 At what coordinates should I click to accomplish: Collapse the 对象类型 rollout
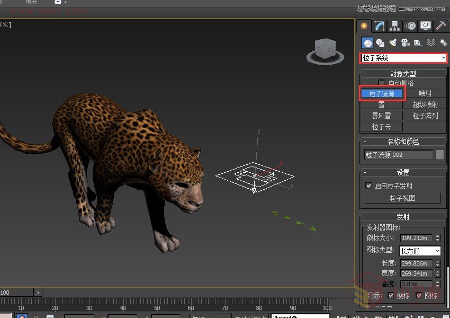(366, 74)
